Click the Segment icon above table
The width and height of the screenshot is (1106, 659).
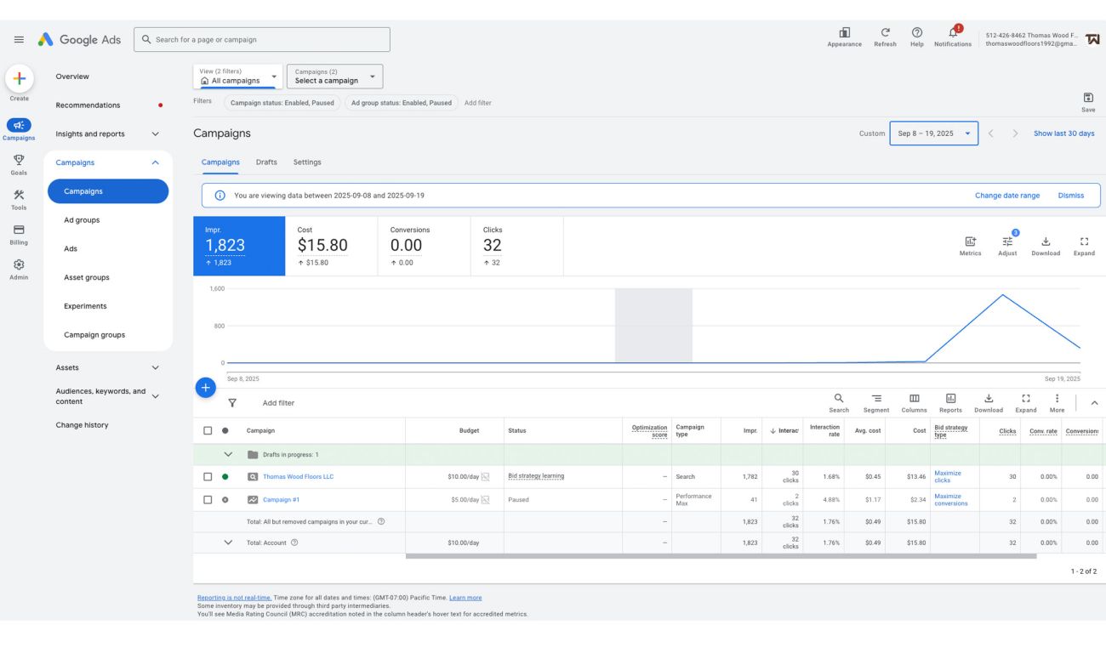(x=876, y=399)
